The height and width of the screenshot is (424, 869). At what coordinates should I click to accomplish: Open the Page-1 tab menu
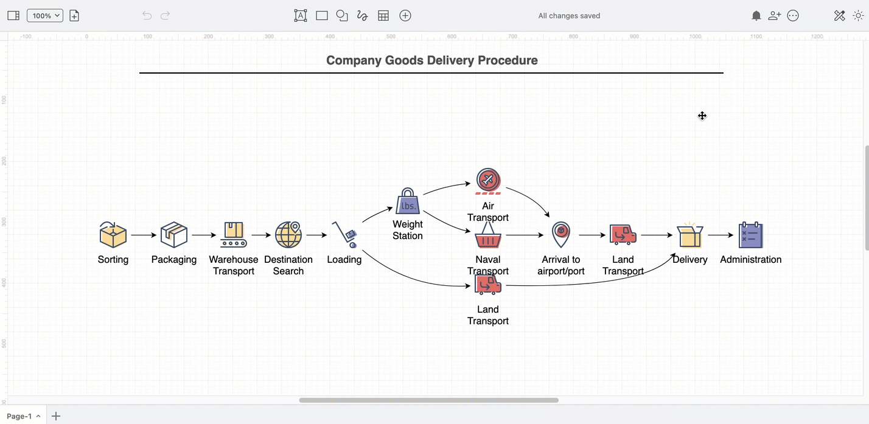pyautogui.click(x=24, y=416)
